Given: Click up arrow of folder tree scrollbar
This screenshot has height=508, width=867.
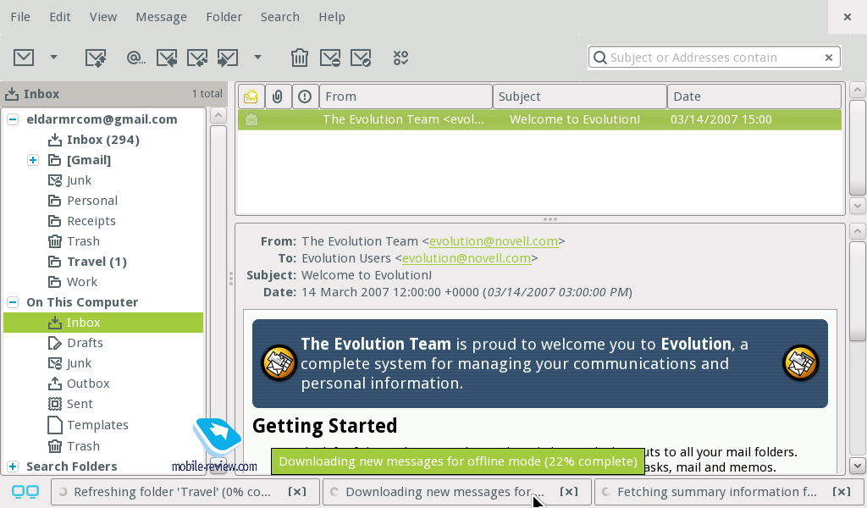Looking at the screenshot, I should tap(218, 115).
